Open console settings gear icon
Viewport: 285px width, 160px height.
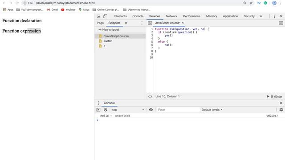pos(281,110)
